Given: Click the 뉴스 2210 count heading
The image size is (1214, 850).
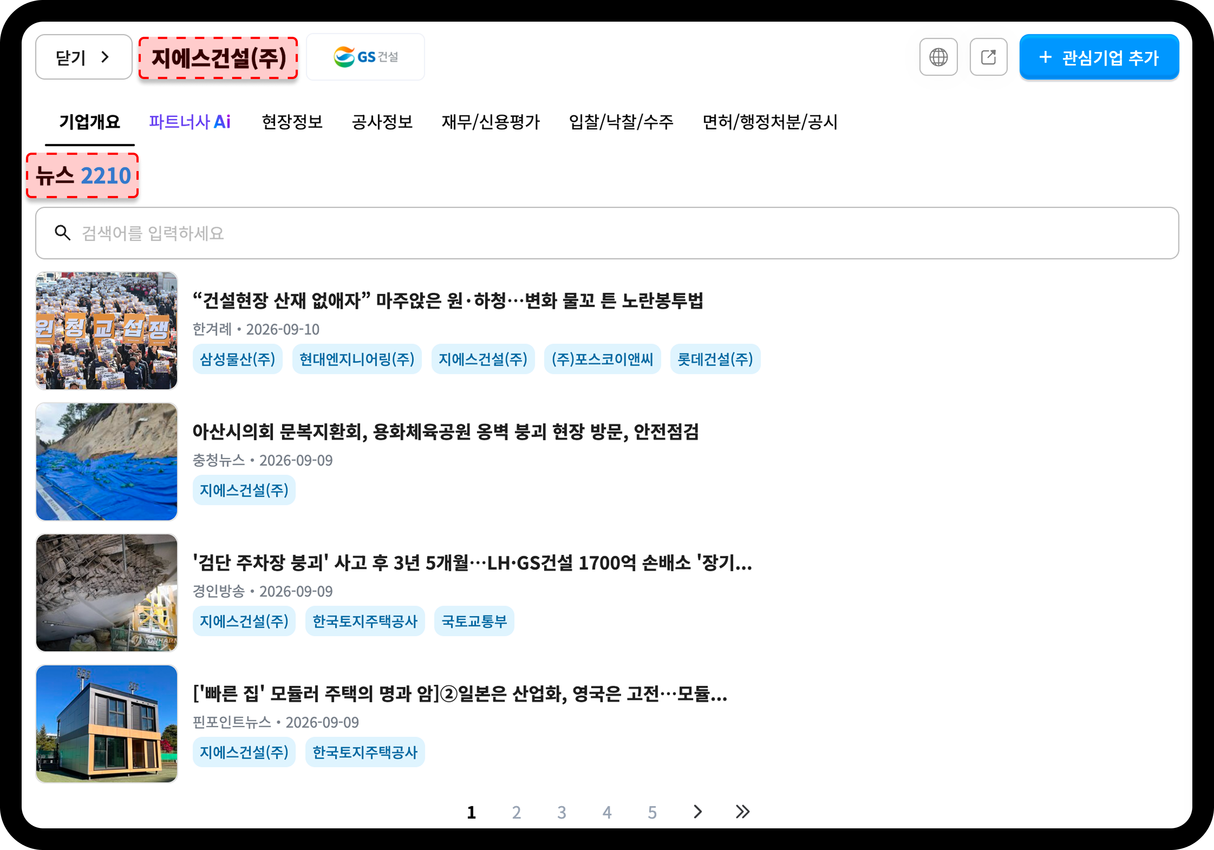Looking at the screenshot, I should 82,175.
